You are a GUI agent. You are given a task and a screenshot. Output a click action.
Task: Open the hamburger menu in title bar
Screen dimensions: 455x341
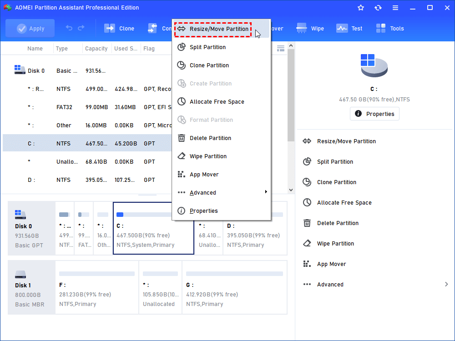coord(395,8)
